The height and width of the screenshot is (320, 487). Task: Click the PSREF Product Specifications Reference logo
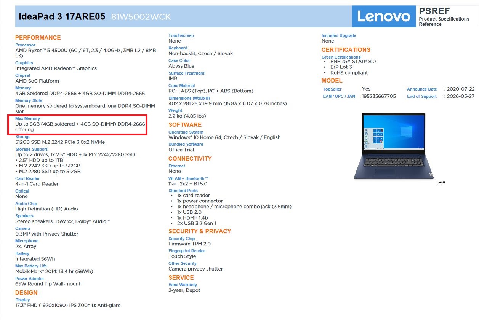pos(447,16)
